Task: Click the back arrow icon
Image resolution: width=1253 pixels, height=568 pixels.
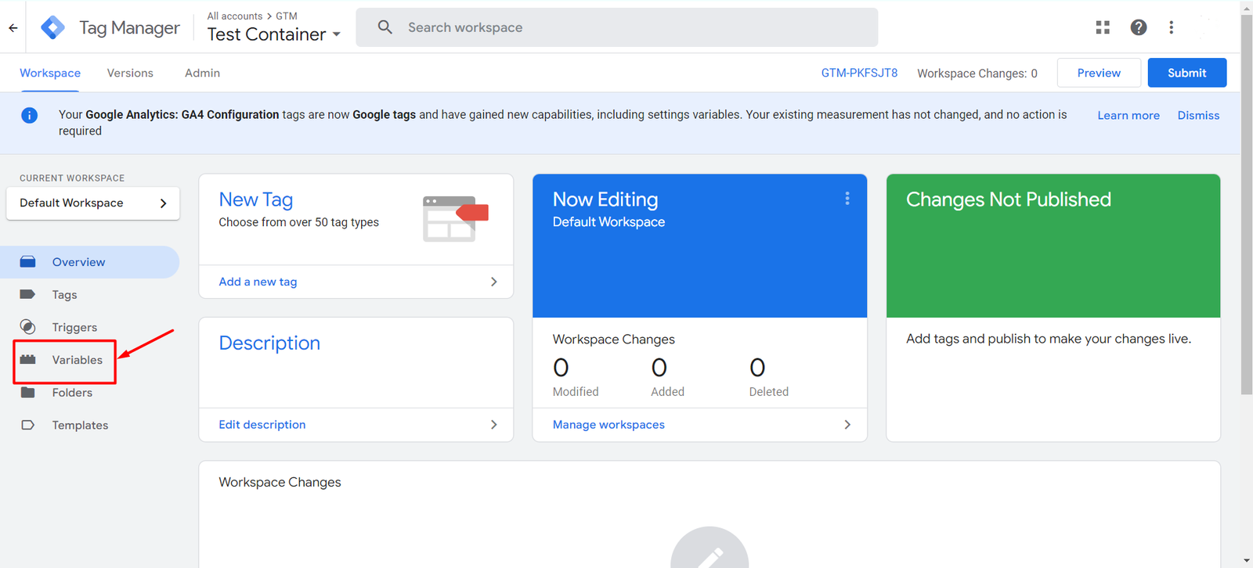Action: (13, 27)
